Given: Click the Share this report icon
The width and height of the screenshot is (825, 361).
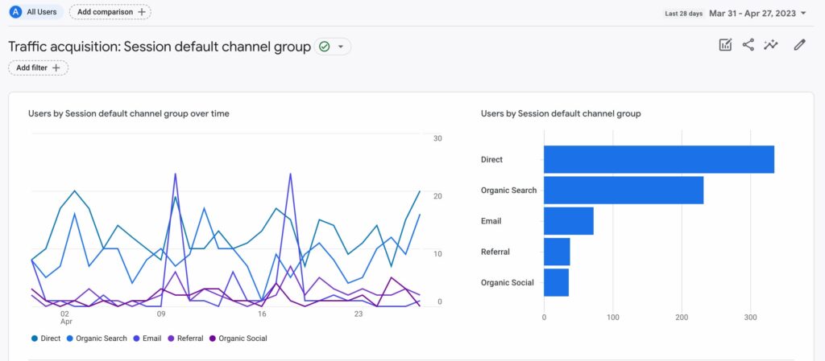Looking at the screenshot, I should (748, 45).
